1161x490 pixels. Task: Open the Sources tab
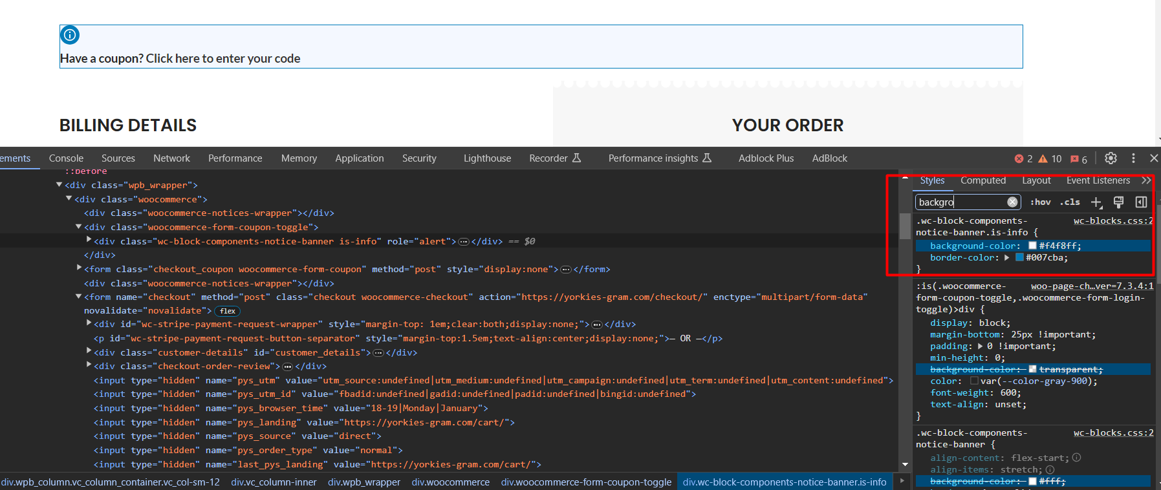pos(118,158)
